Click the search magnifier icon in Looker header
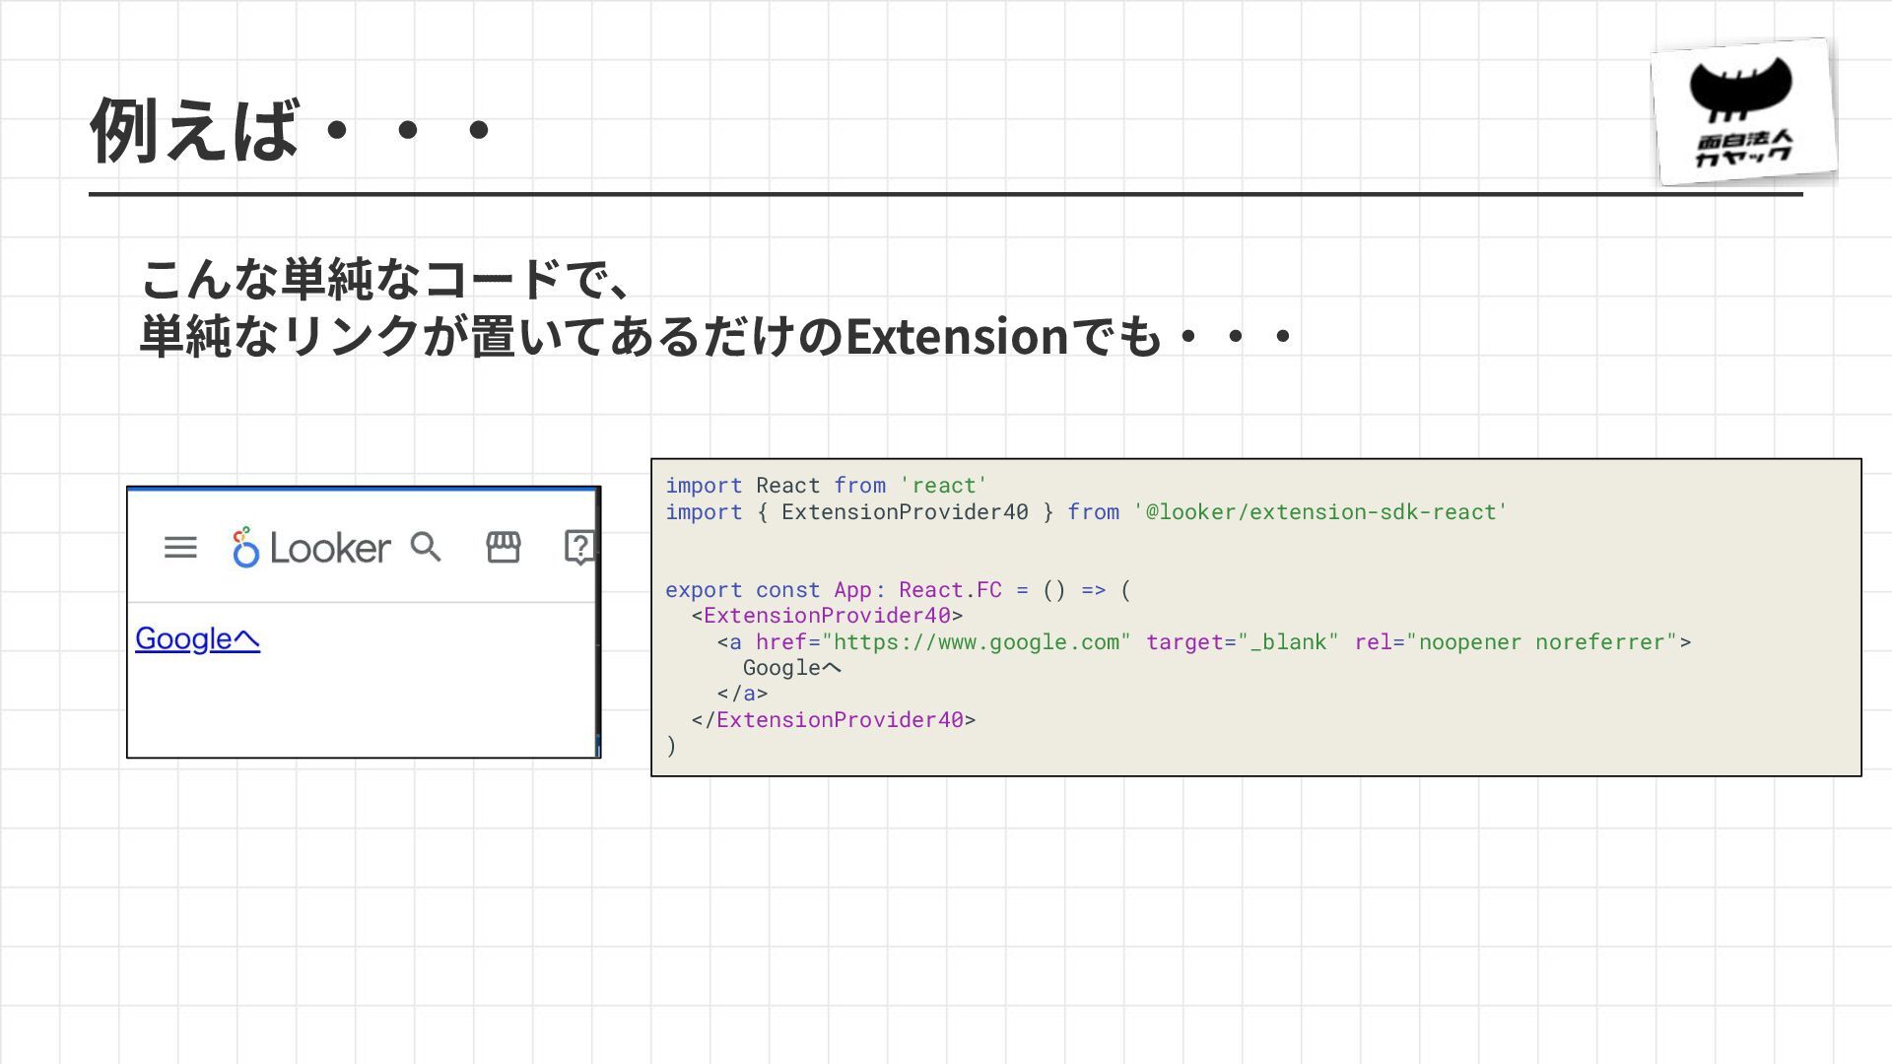The image size is (1892, 1064). click(426, 547)
